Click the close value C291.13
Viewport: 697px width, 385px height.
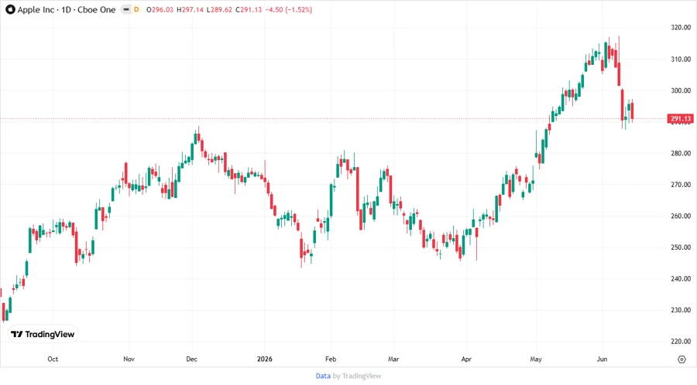click(x=249, y=10)
